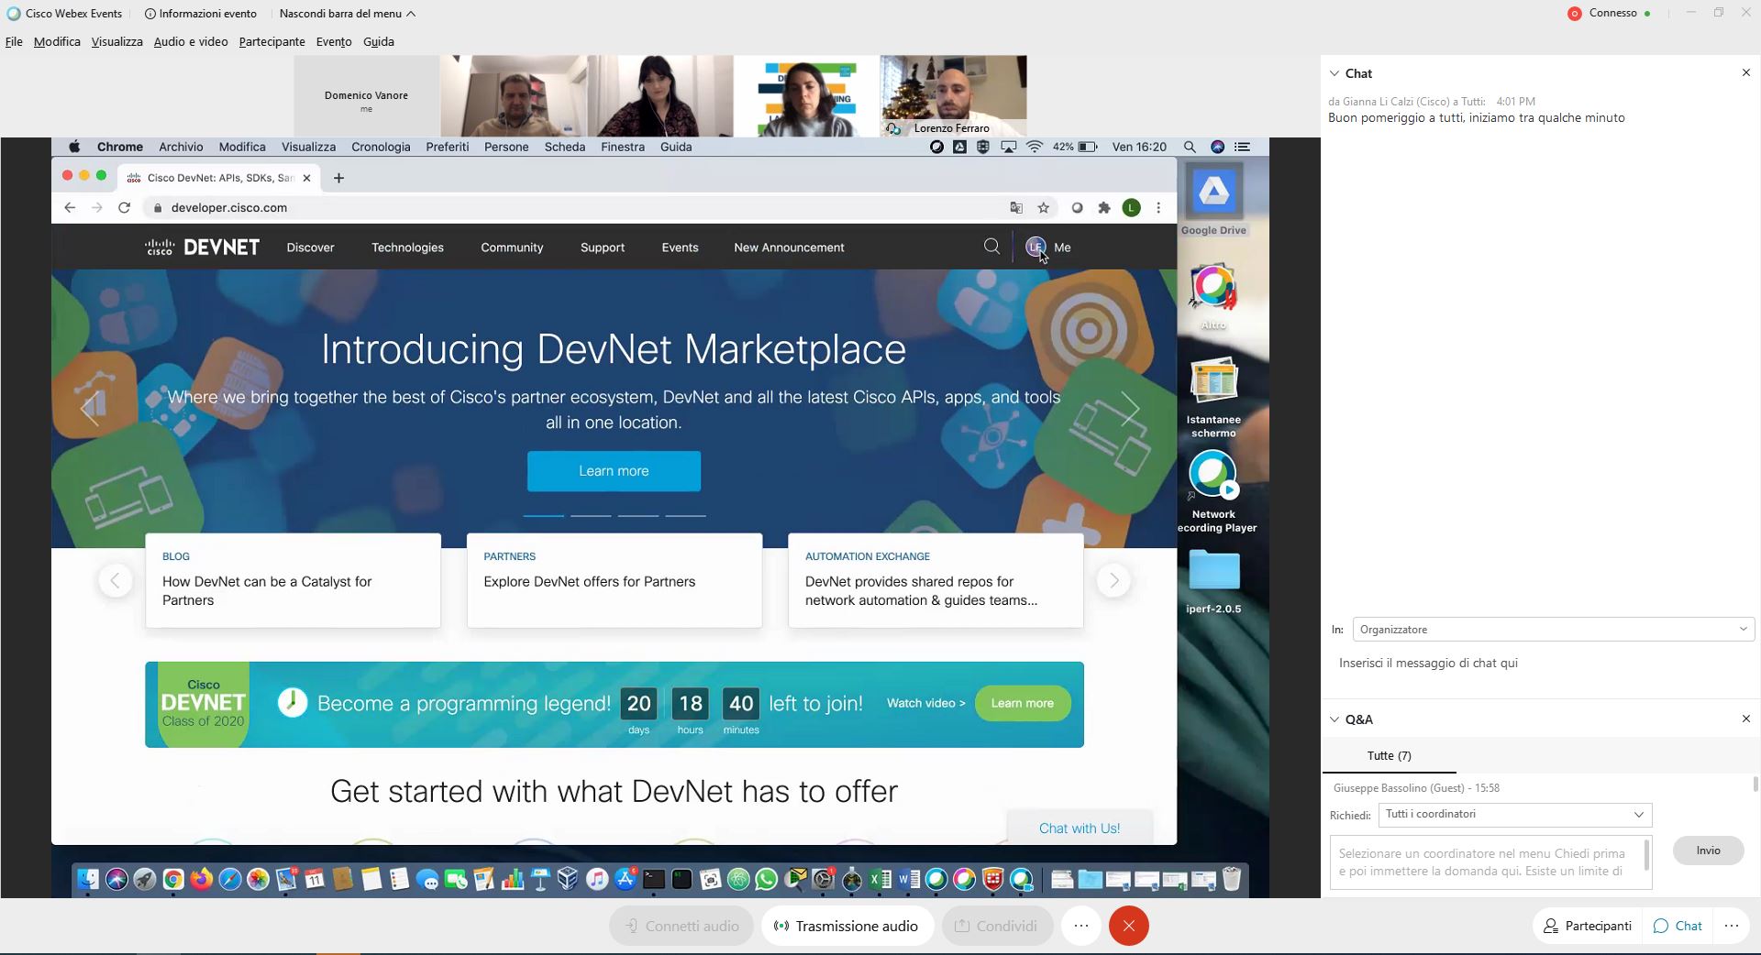This screenshot has width=1761, height=955.
Task: Expand the Technologies menu on DevNet
Action: 407,247
